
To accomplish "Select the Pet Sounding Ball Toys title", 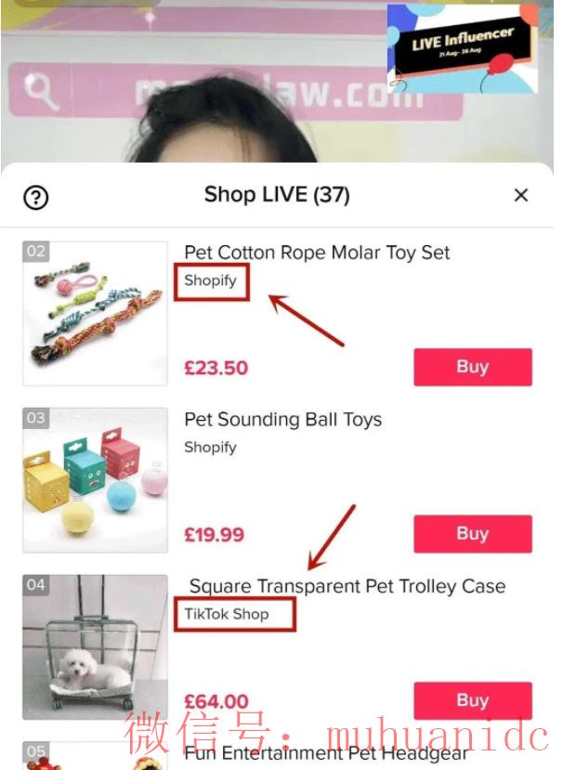I will click(x=283, y=420).
